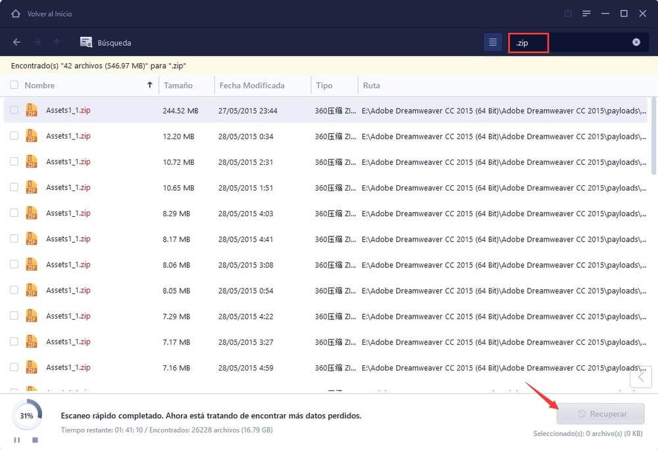658x450 pixels.
Task: Sort by Fecha Modificada column
Action: click(x=252, y=85)
